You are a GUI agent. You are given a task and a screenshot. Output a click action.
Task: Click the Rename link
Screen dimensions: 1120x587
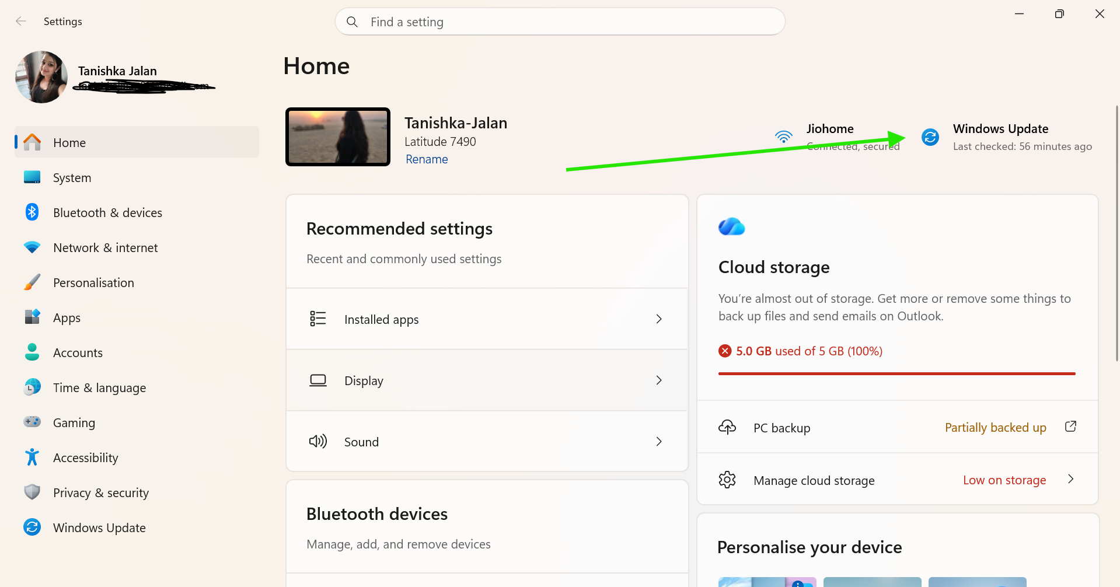pyautogui.click(x=427, y=159)
